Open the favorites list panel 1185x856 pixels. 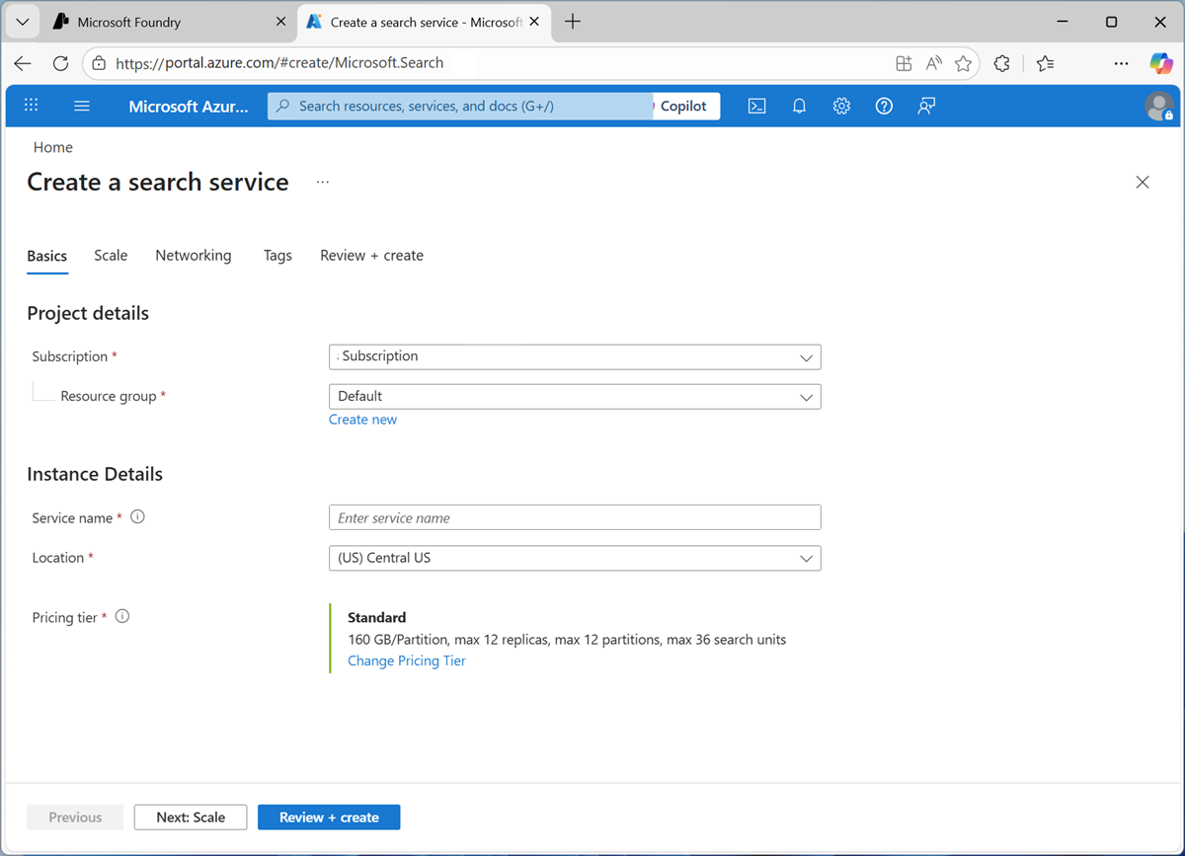[1045, 62]
